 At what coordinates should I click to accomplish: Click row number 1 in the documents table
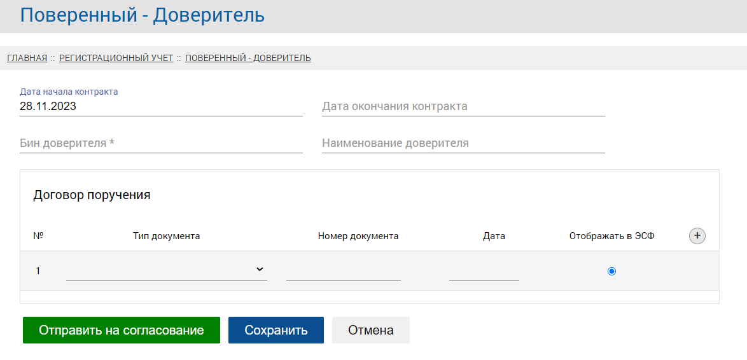38,271
